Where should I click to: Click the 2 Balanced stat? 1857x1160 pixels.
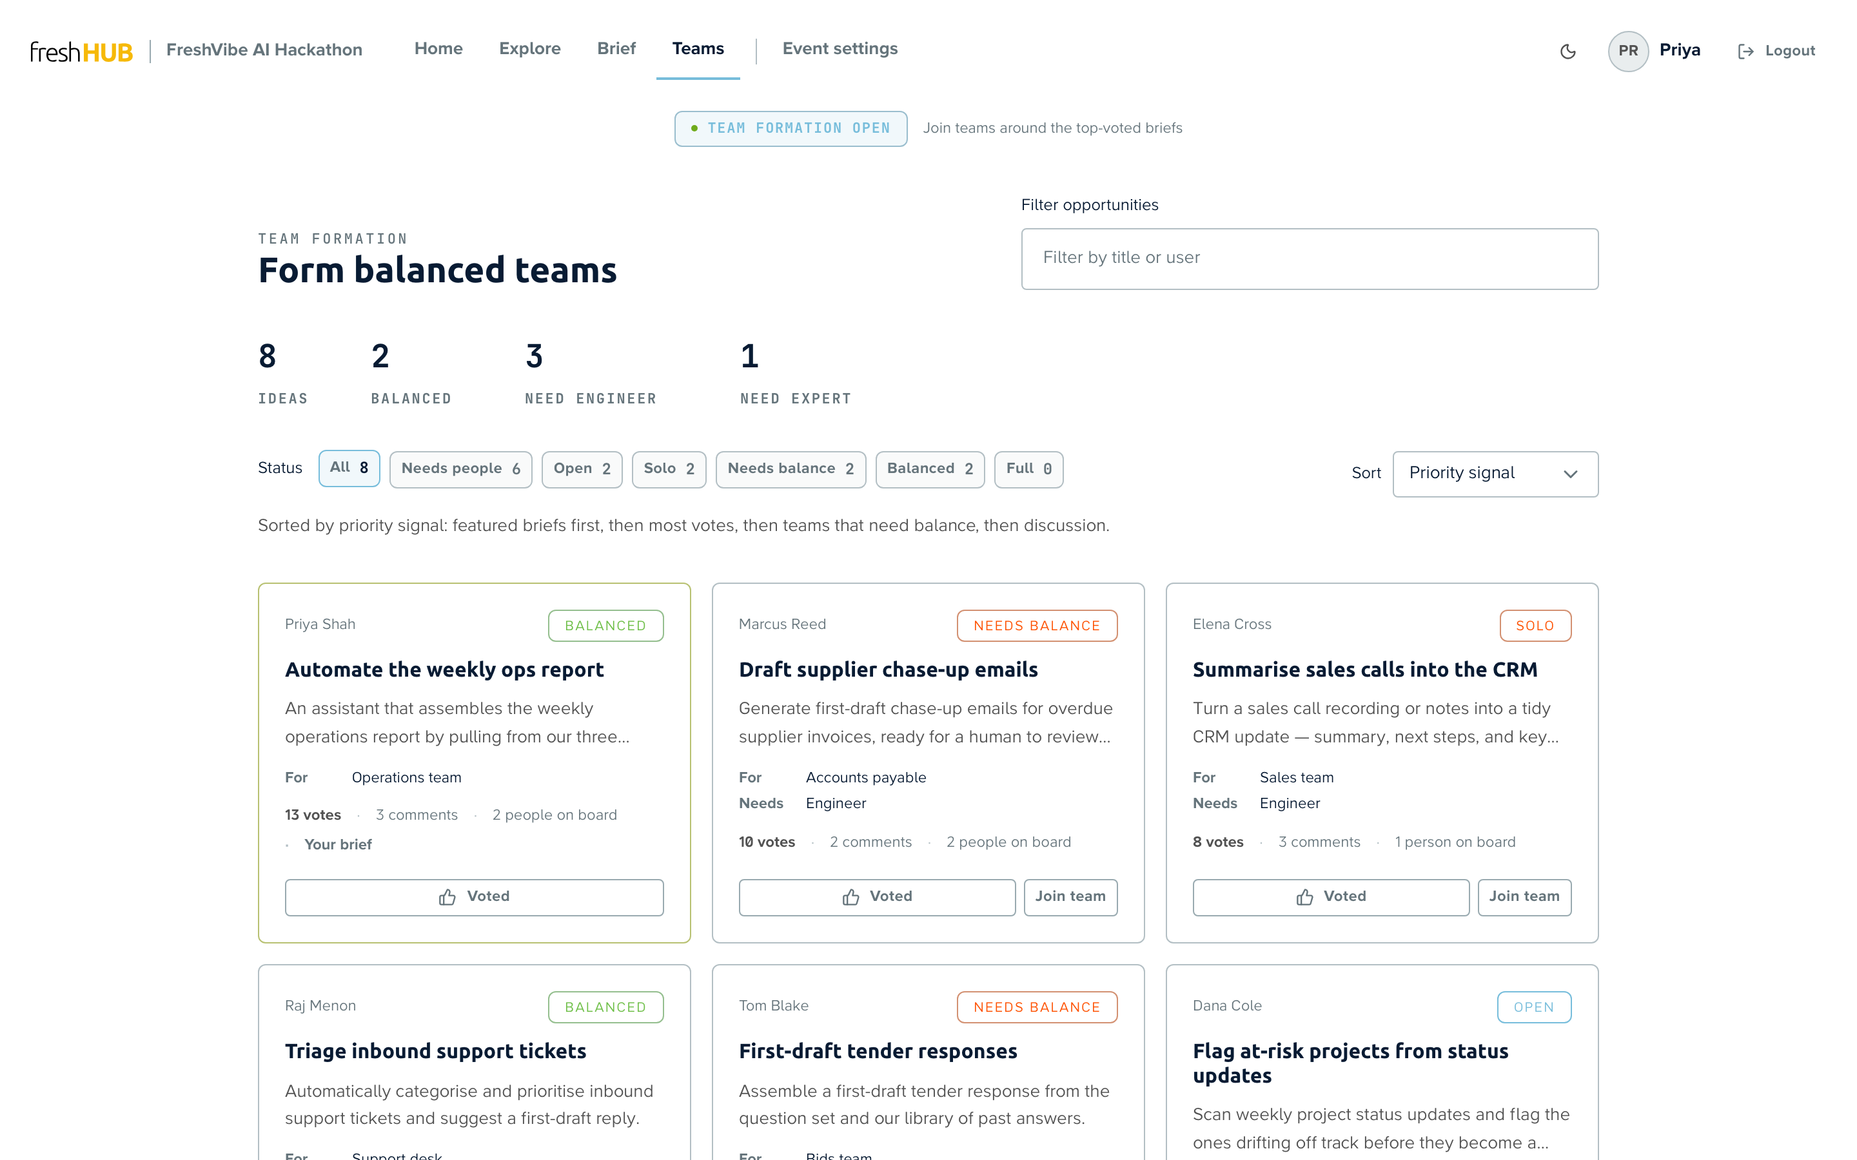(x=411, y=374)
